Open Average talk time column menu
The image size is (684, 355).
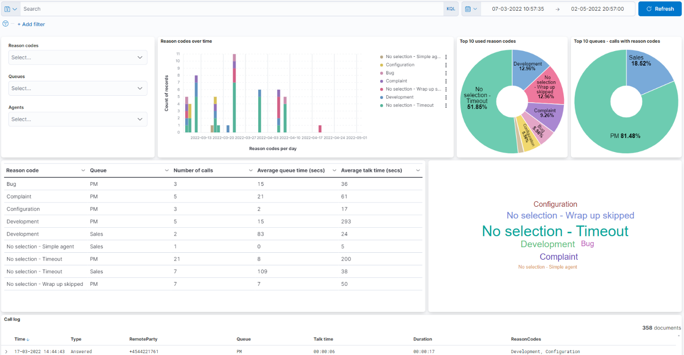click(x=418, y=171)
